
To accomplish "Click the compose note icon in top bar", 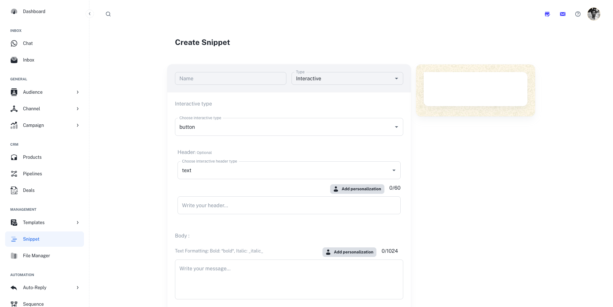I will tap(547, 14).
